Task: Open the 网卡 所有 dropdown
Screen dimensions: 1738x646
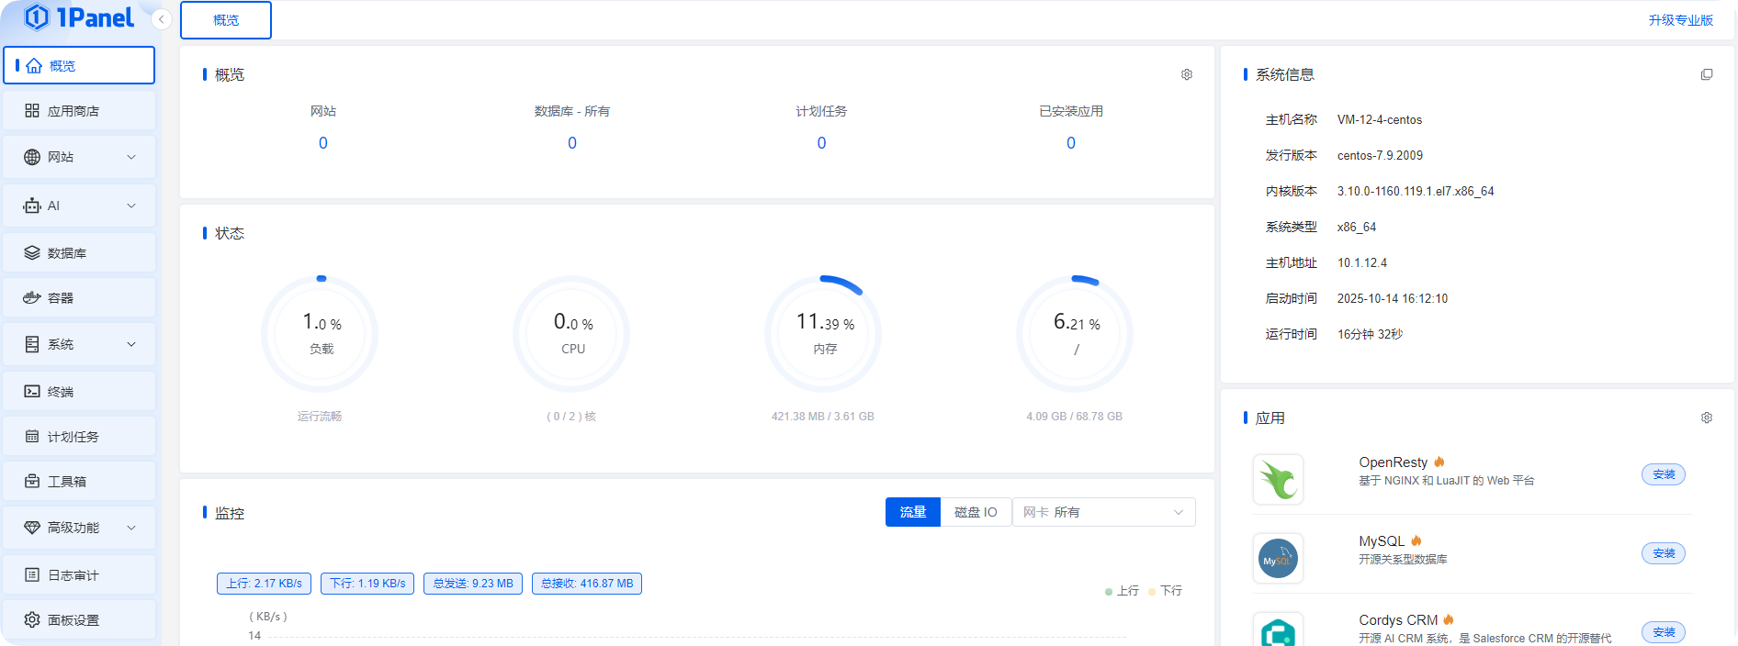Action: click(1104, 512)
